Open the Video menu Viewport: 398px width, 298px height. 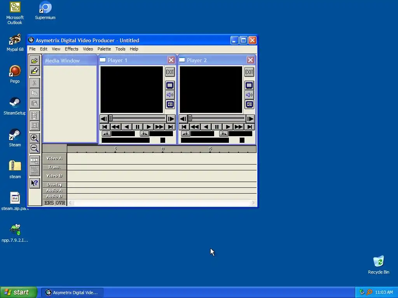(x=88, y=49)
